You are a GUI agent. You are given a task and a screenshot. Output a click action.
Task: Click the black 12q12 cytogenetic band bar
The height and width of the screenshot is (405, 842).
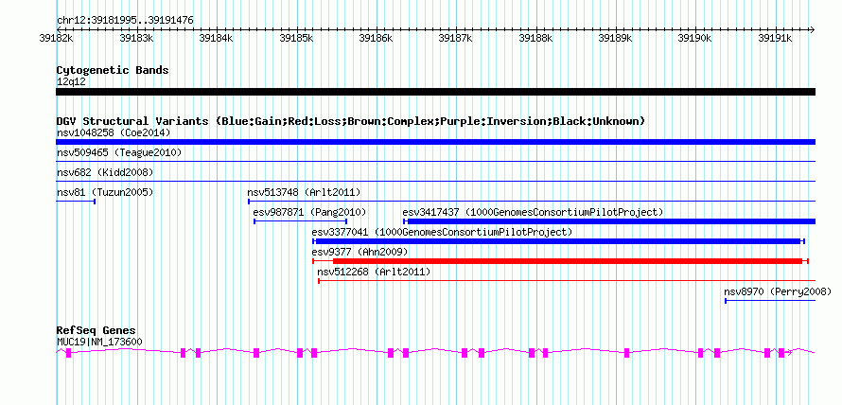point(435,92)
